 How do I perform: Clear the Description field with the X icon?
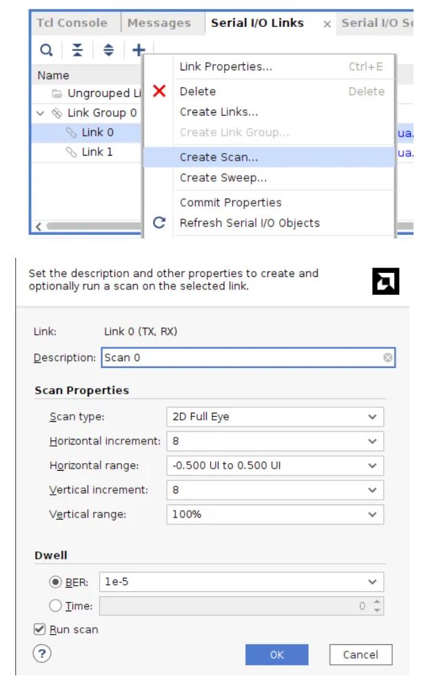[387, 358]
